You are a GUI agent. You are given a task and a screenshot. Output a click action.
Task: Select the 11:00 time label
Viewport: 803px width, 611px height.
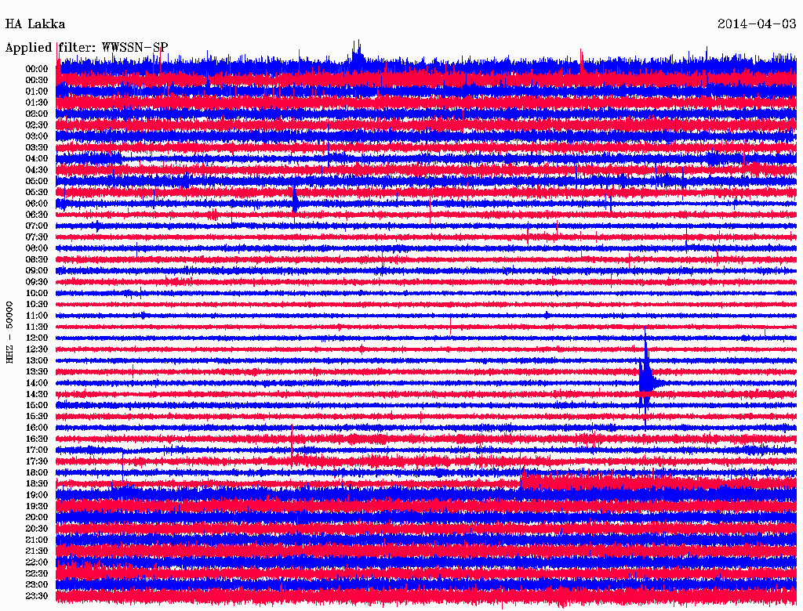tap(37, 315)
